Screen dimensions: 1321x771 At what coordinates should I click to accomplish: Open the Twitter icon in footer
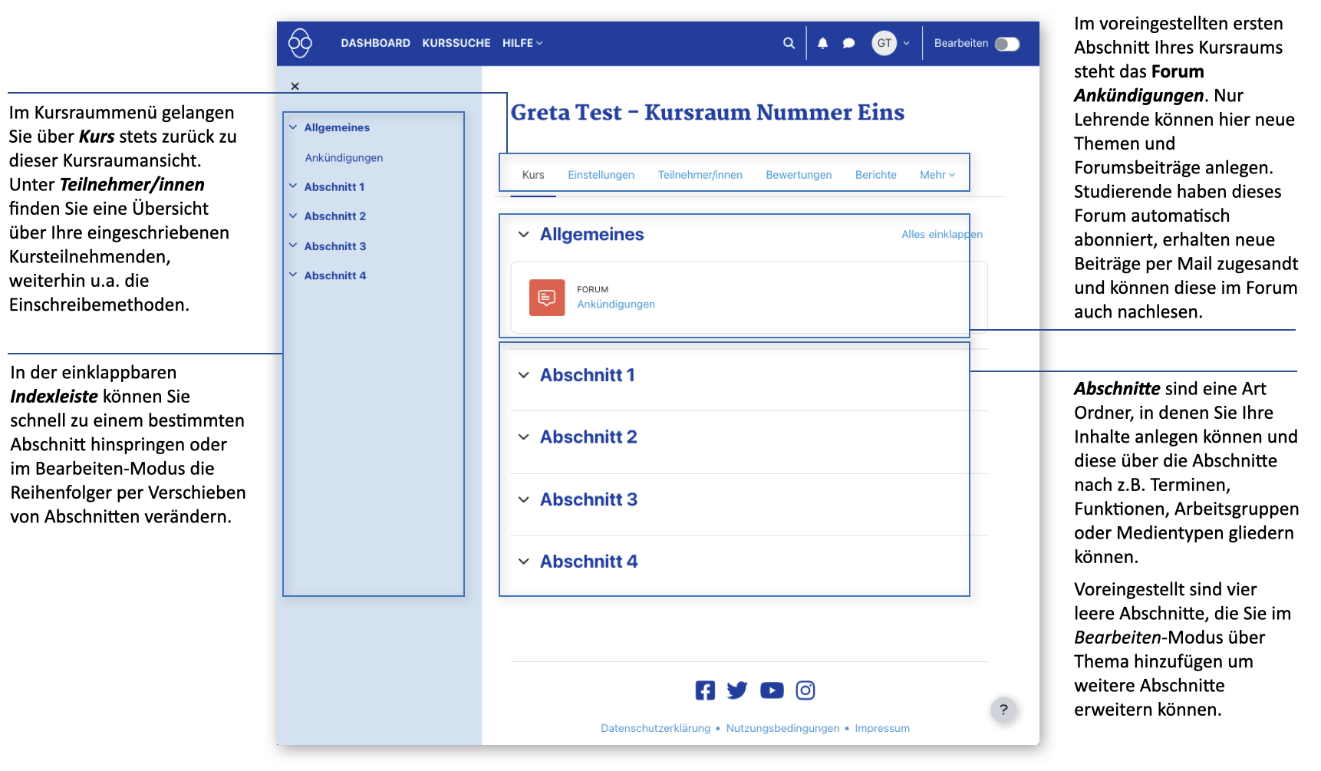(737, 690)
